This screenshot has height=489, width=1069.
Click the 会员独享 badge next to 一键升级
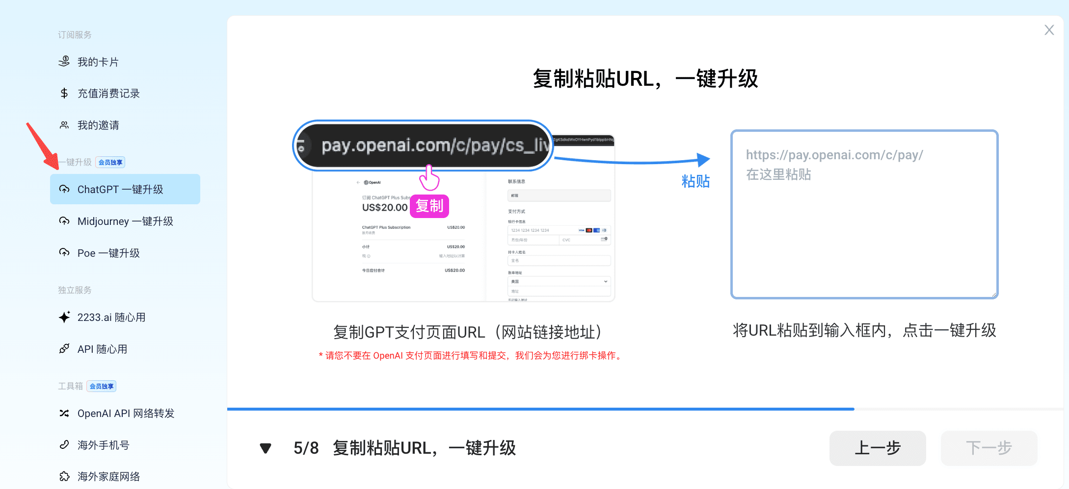pos(110,162)
